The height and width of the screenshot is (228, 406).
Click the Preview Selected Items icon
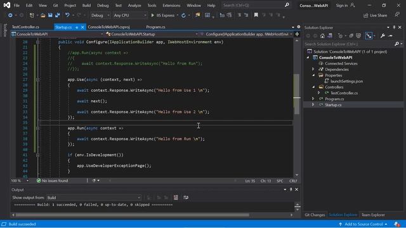point(390,35)
